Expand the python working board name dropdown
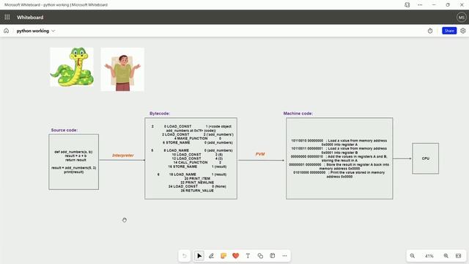Image resolution: width=469 pixels, height=264 pixels. [53, 31]
